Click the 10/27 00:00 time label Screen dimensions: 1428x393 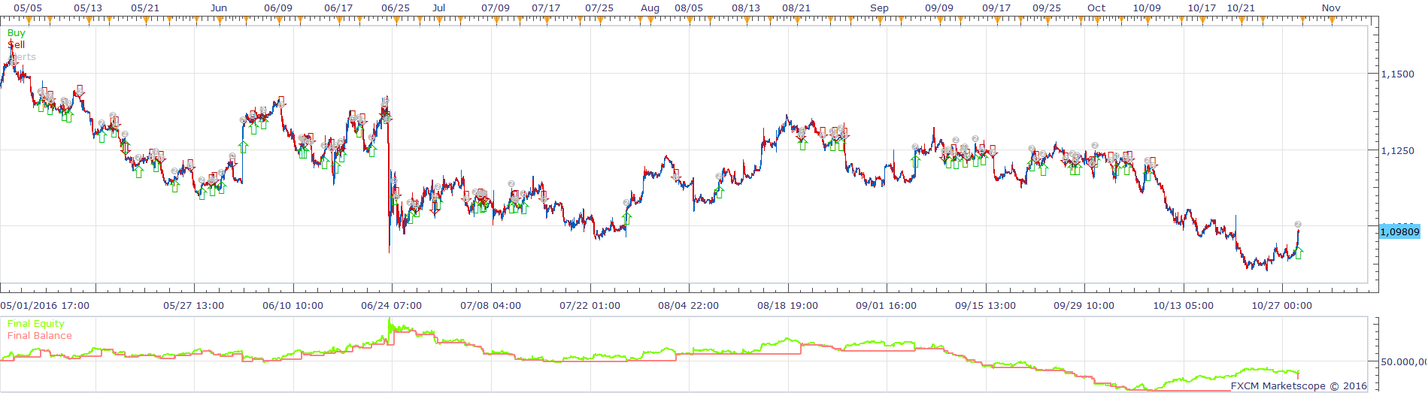pos(1282,306)
